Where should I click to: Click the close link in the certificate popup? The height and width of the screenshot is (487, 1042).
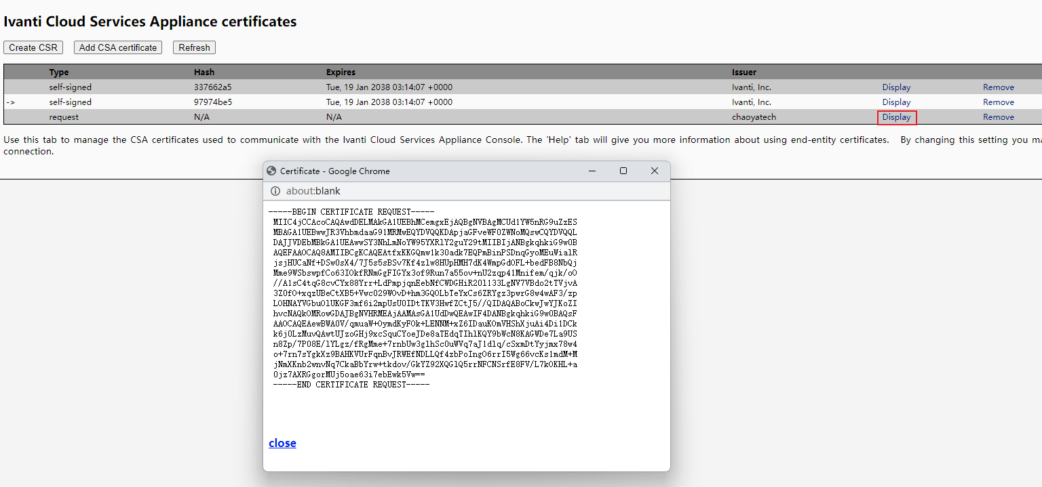point(282,443)
